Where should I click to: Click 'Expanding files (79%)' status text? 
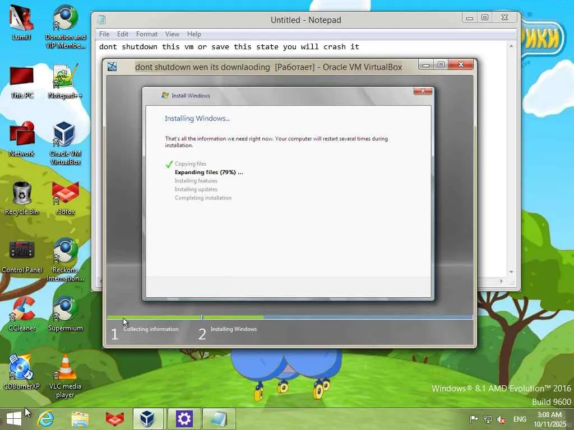pyautogui.click(x=209, y=172)
